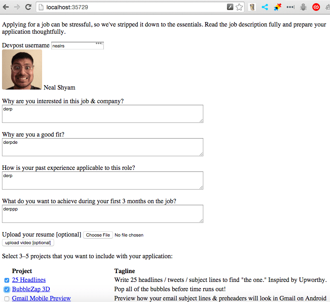Go back with the browser back arrow
Screen dimensions: 330x302
(6, 7)
